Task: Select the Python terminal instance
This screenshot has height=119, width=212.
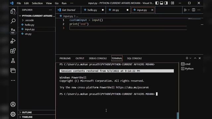Action: coord(187,69)
